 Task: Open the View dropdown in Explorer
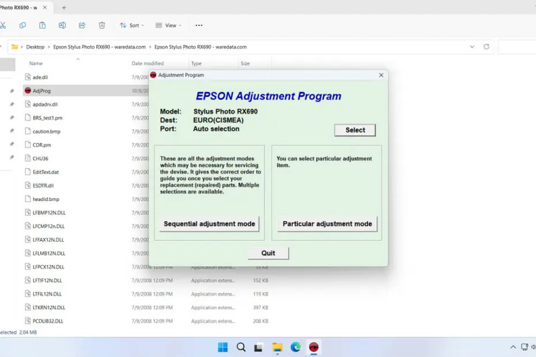click(x=168, y=25)
